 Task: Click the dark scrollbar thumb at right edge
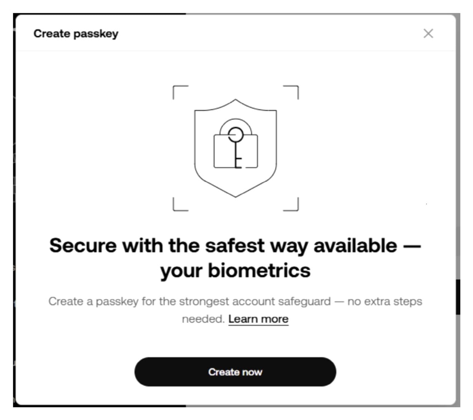pos(458,297)
